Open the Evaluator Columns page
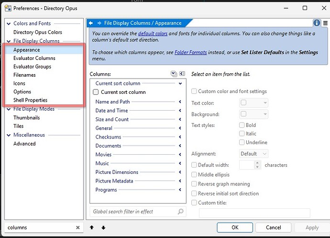Viewport: 330px width, 238px height. coord(34,58)
